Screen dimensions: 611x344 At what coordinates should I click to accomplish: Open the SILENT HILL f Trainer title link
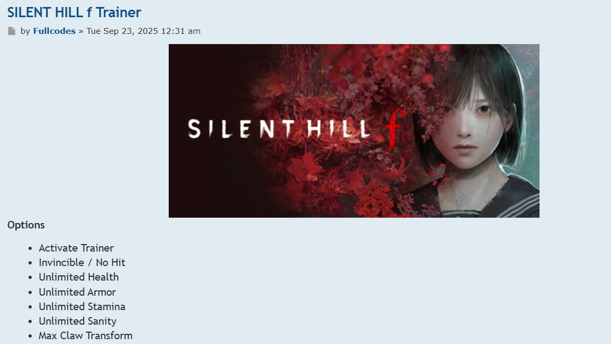74,12
